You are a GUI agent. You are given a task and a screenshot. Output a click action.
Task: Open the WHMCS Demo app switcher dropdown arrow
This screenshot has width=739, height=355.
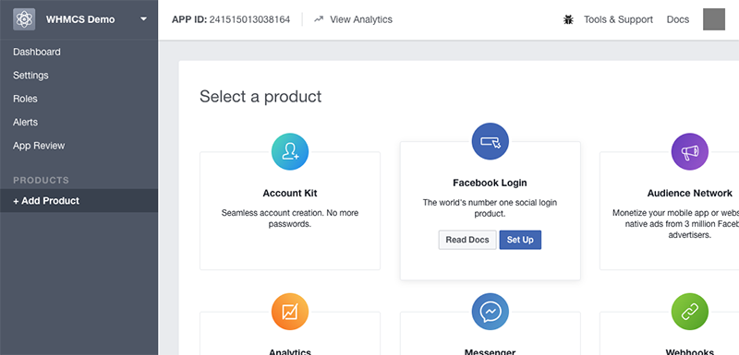[144, 19]
